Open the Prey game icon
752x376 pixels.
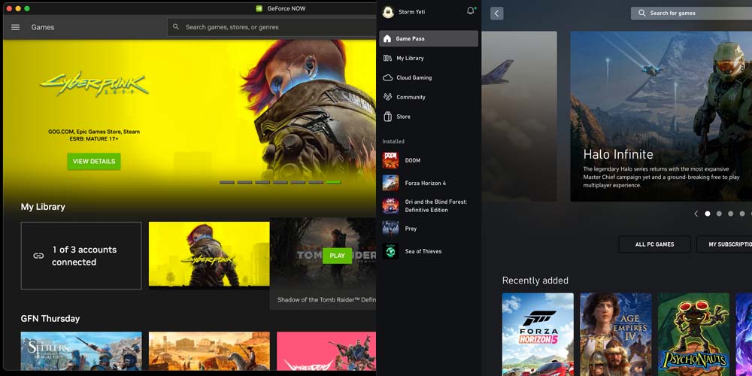pos(390,229)
